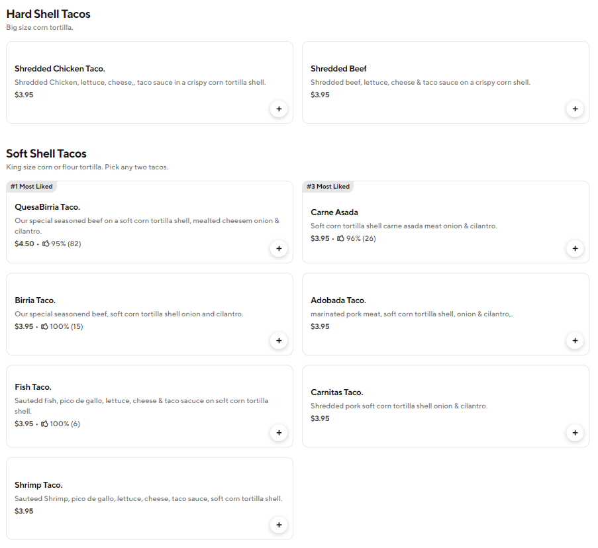
Task: Add QuesaBirria Taco to cart
Action: (x=279, y=249)
